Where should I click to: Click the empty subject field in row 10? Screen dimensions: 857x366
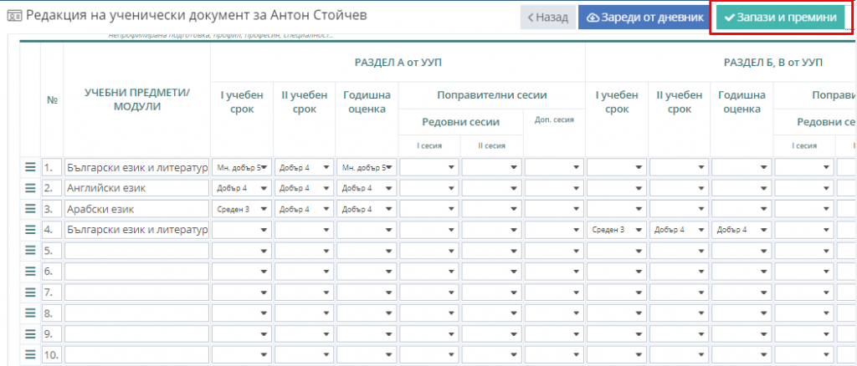[136, 355]
